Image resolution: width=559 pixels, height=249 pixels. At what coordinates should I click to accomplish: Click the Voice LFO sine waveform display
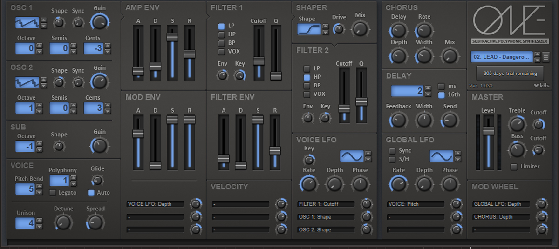tap(352, 156)
